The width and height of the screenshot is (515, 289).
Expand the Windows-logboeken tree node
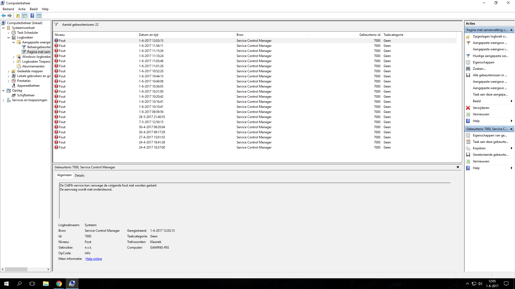pos(14,57)
